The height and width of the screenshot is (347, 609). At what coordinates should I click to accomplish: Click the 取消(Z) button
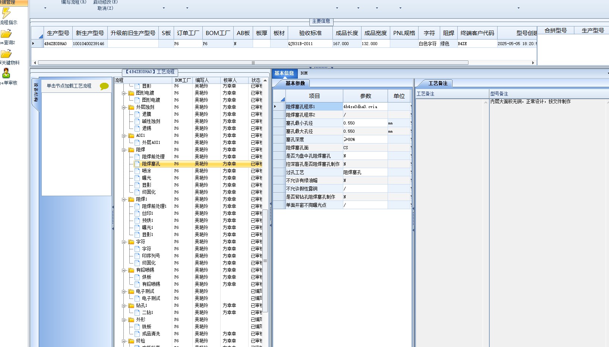pos(105,8)
